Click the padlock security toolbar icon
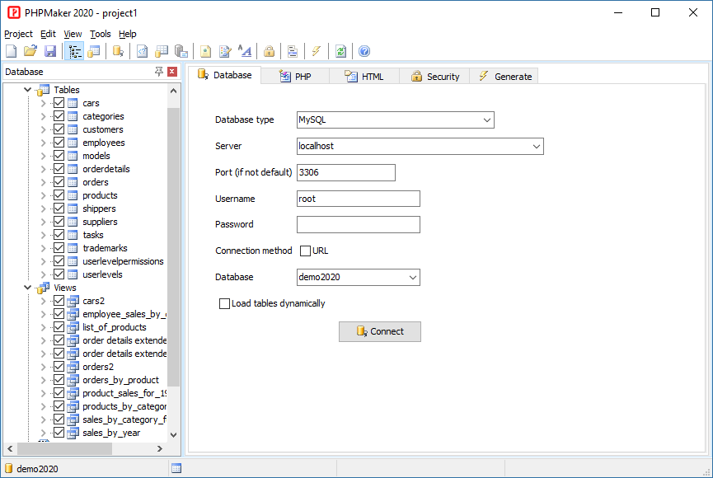713x478 pixels. pos(270,51)
